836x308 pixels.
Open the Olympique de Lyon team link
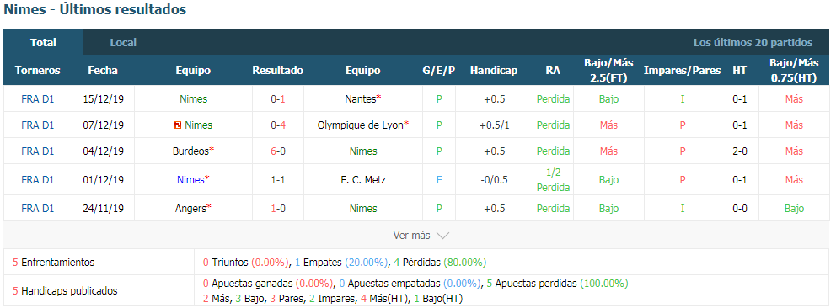(360, 125)
